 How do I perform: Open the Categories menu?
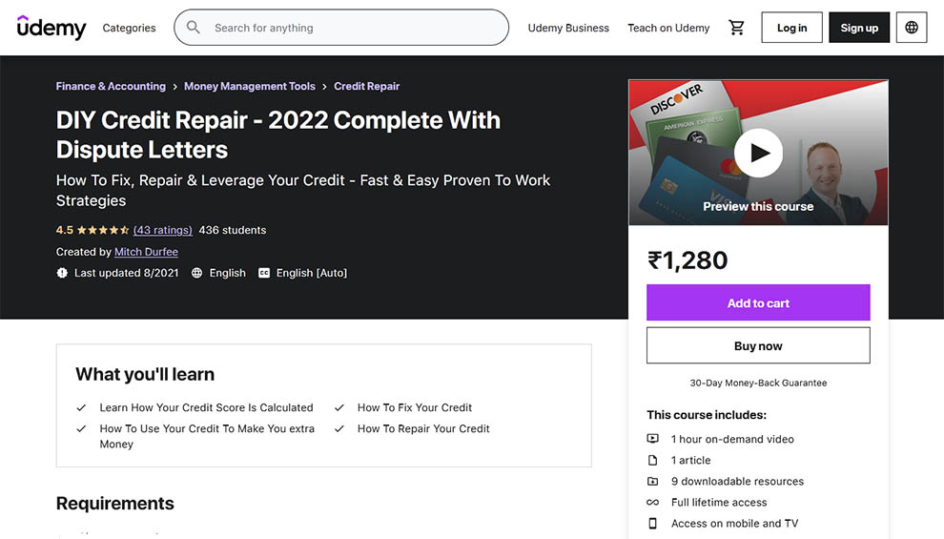tap(129, 28)
